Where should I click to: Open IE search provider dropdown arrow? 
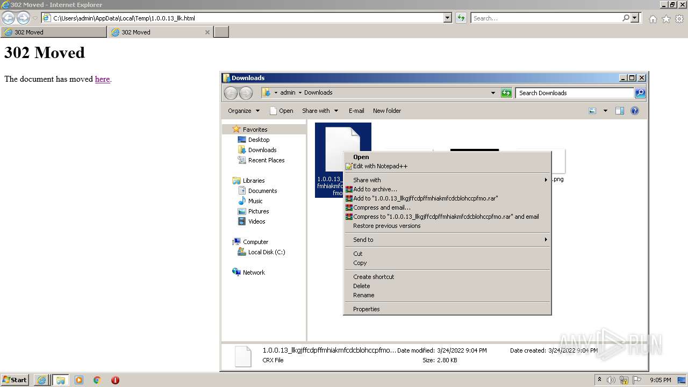pos(635,18)
